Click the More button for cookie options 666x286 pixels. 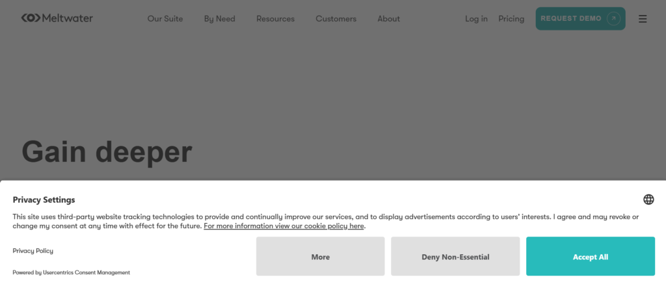pyautogui.click(x=320, y=257)
